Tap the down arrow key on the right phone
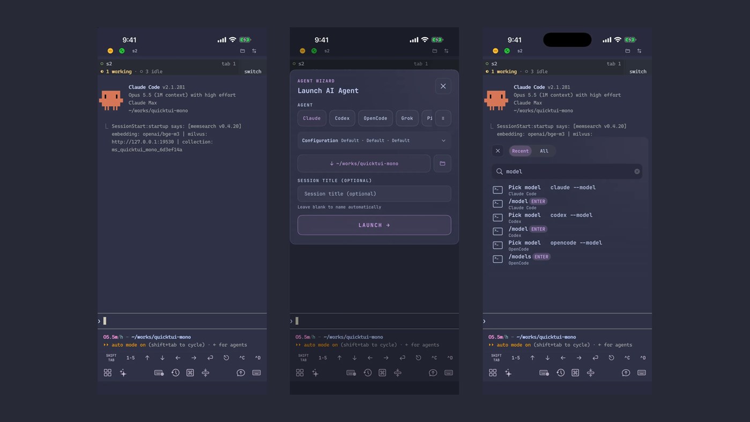Screen dimensions: 750x422 pyautogui.click(x=547, y=358)
